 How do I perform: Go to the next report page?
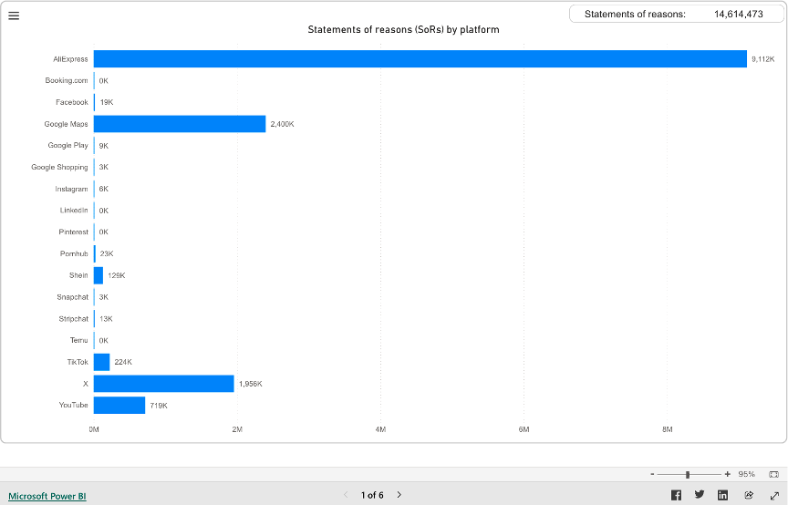(x=399, y=495)
